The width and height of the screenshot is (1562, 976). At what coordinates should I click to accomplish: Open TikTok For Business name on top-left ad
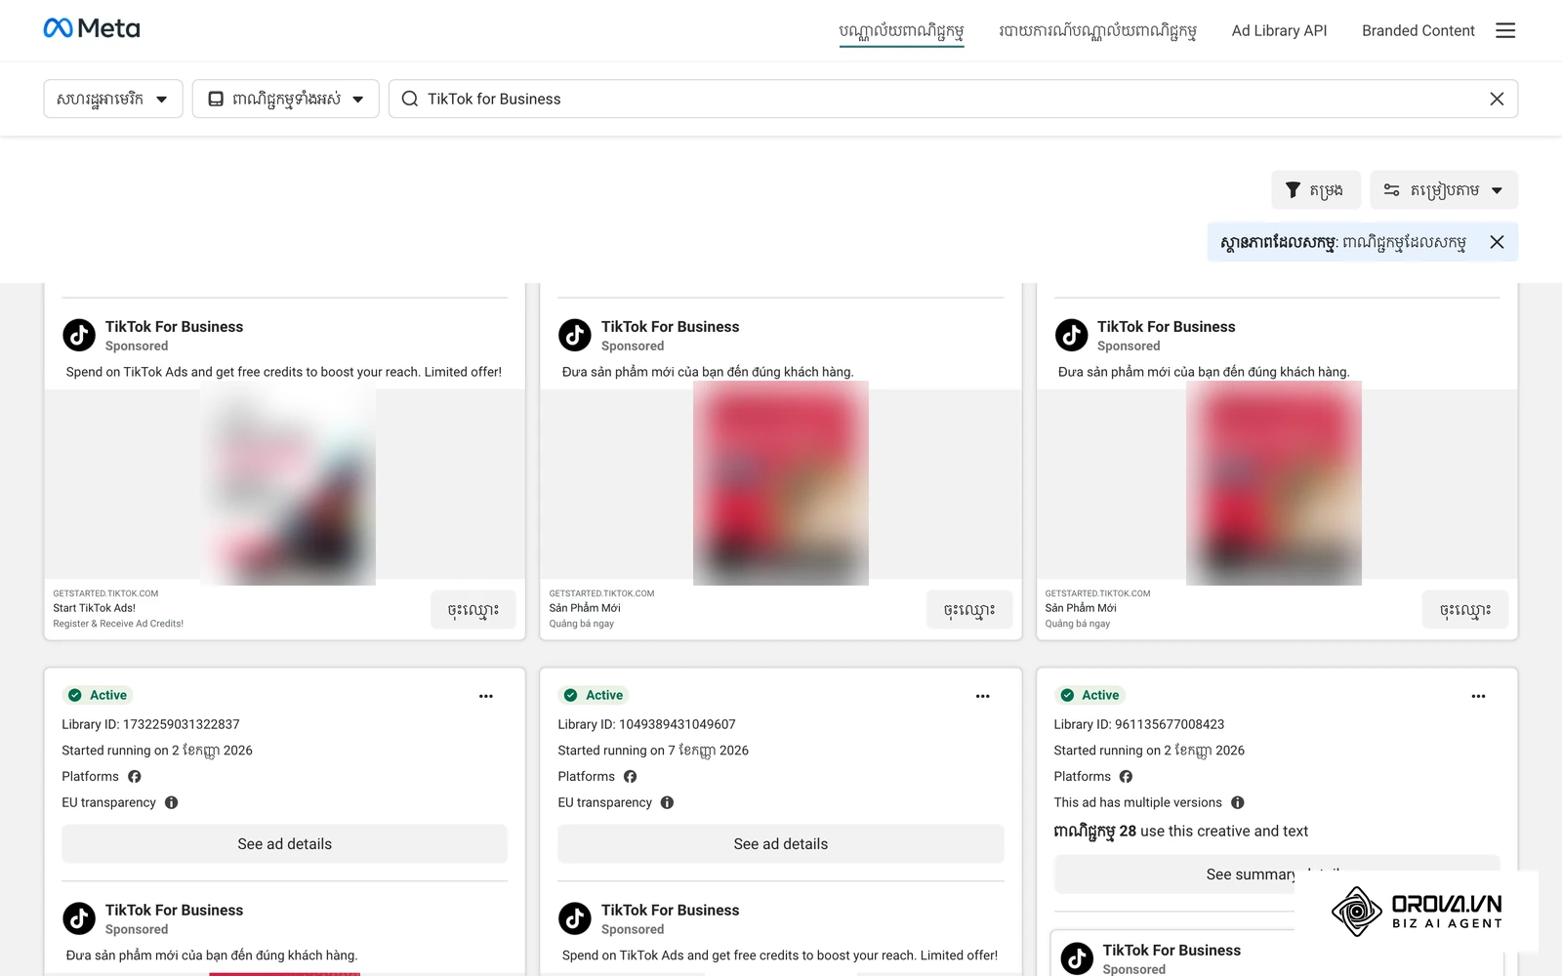(174, 327)
